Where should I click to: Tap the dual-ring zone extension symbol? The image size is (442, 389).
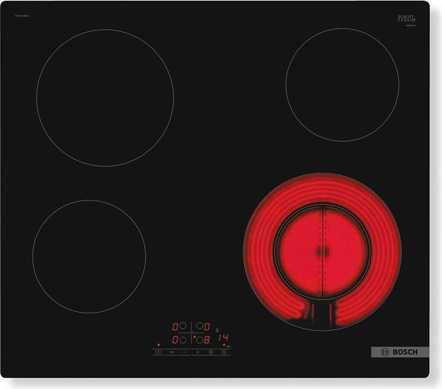click(x=211, y=352)
